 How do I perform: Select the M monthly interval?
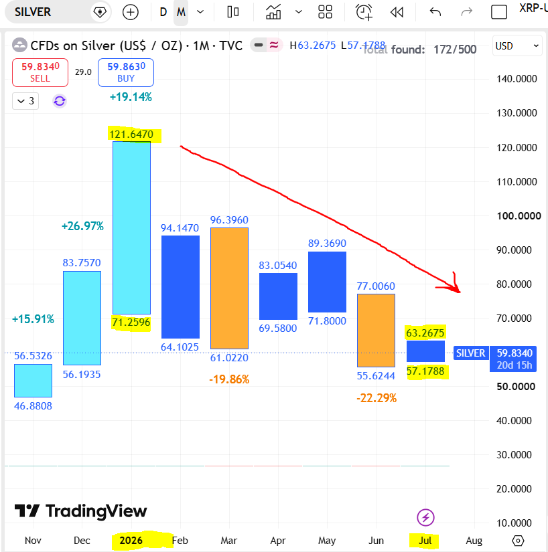[181, 12]
